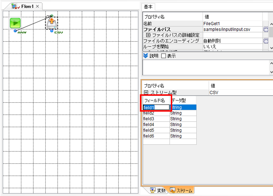Close the Flow1 tab

pyautogui.click(x=37, y=6)
